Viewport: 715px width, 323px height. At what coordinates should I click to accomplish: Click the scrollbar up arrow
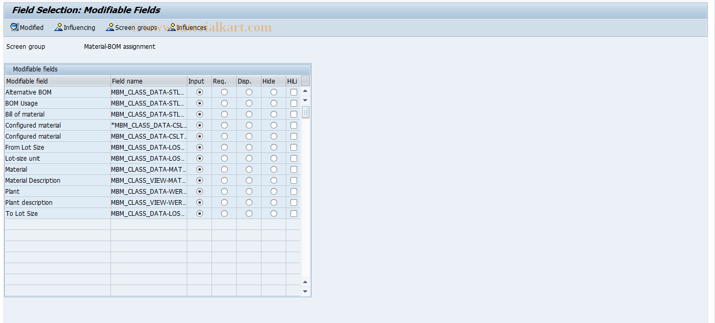[x=305, y=90]
